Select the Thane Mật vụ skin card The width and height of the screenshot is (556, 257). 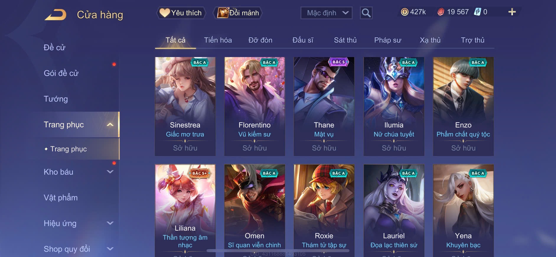(x=324, y=106)
